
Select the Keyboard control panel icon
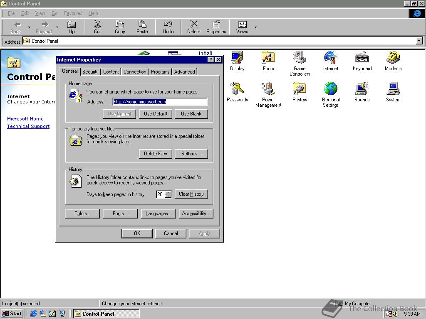point(362,61)
